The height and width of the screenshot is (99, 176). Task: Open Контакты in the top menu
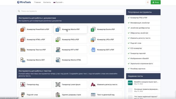(x=47, y=2)
